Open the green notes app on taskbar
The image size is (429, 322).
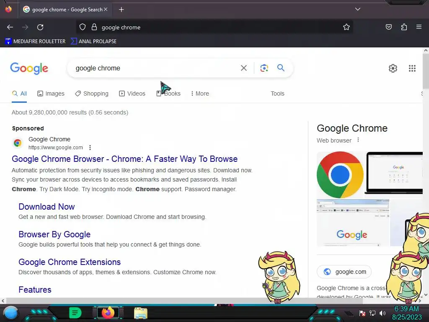pyautogui.click(x=75, y=313)
